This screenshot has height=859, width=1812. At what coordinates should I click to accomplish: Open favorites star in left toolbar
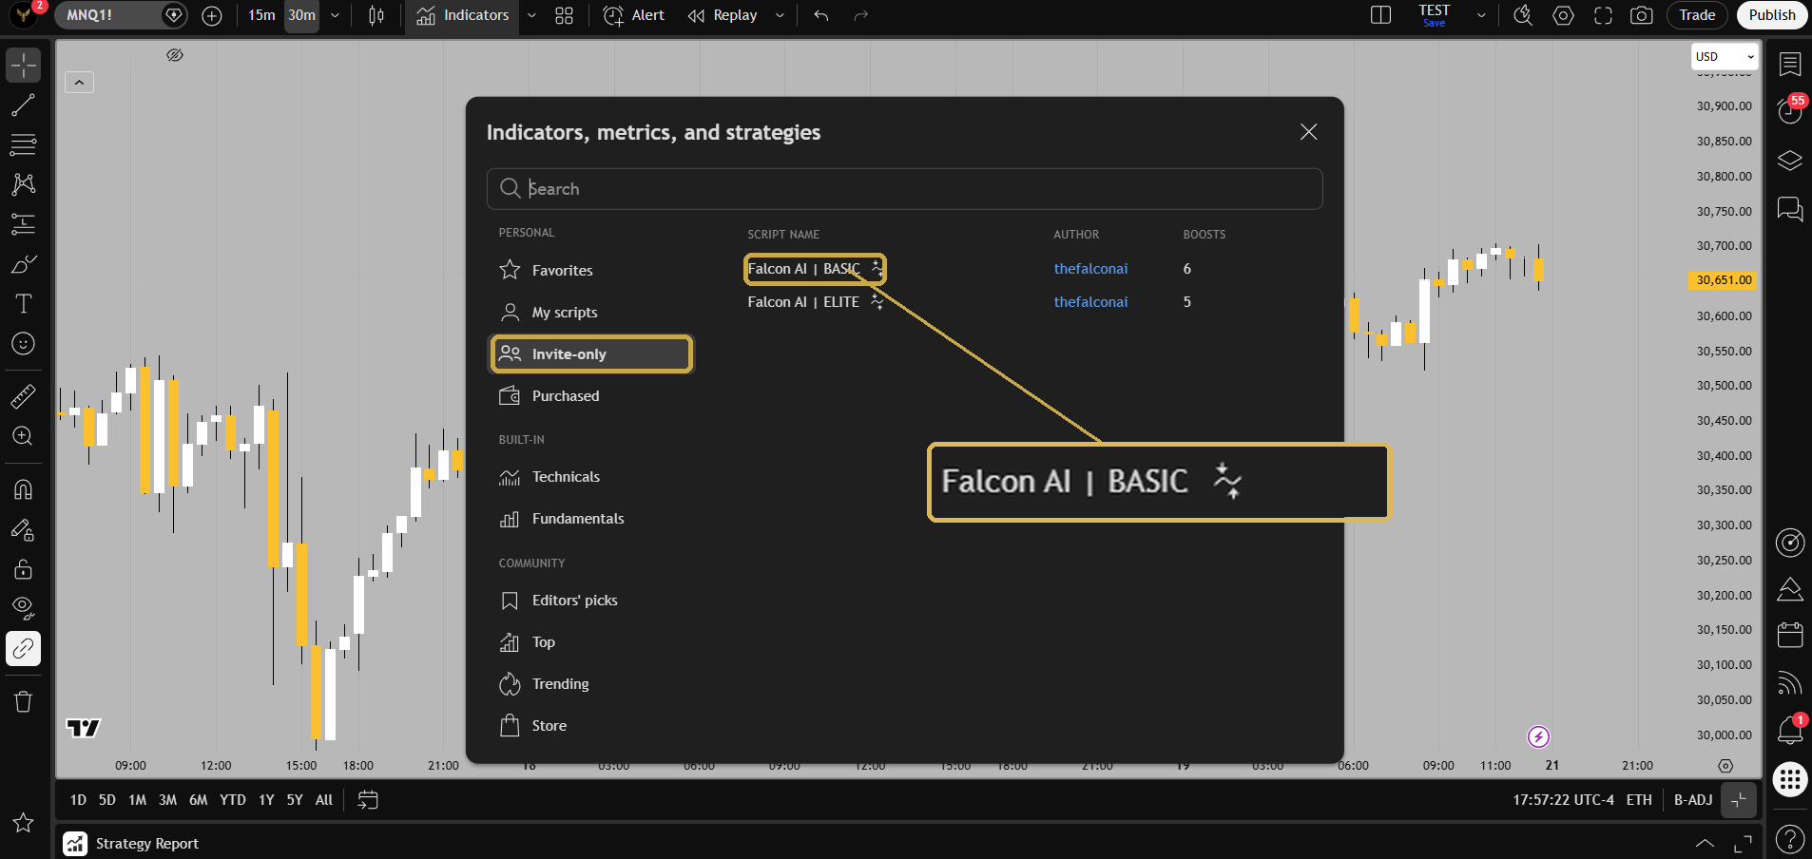pyautogui.click(x=23, y=823)
